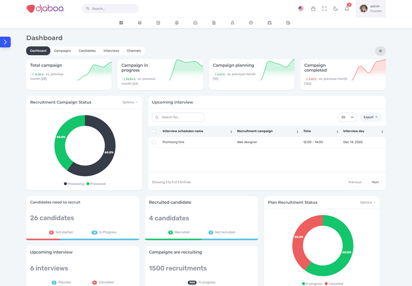Switch to the Campaigns tab
412x286 pixels.
coord(62,51)
